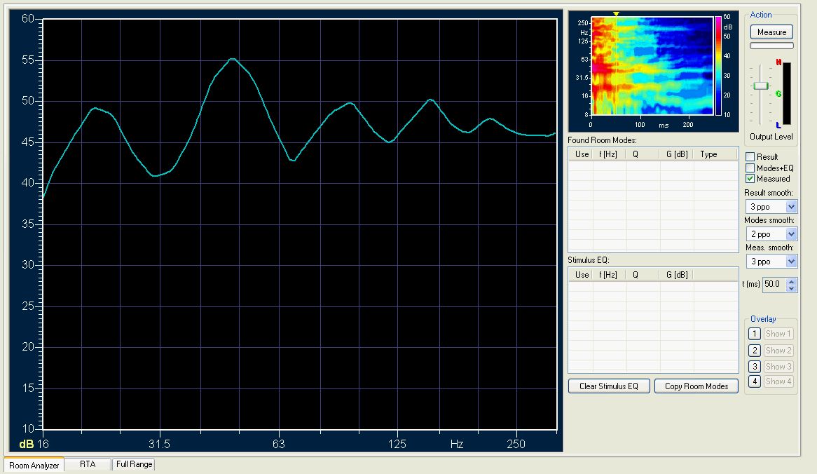Enable the Result checkbox
Image resolution: width=817 pixels, height=474 pixels.
tap(750, 157)
